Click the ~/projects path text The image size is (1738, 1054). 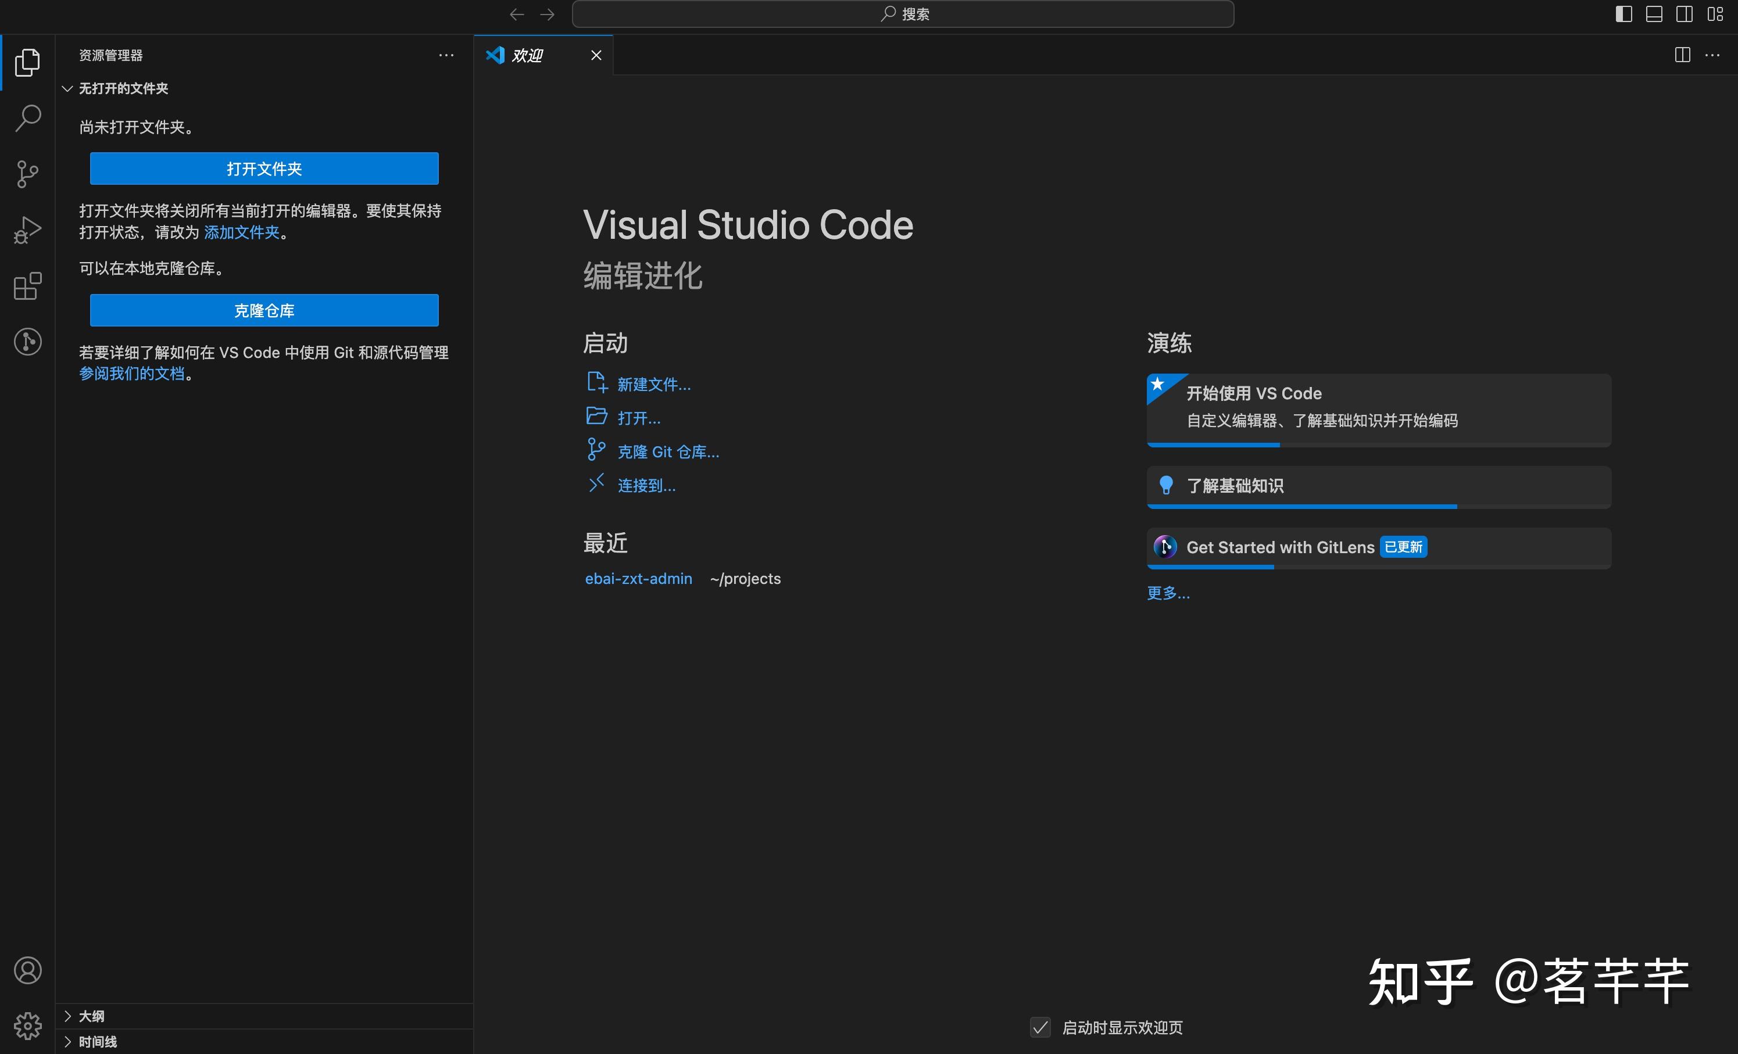pos(746,579)
